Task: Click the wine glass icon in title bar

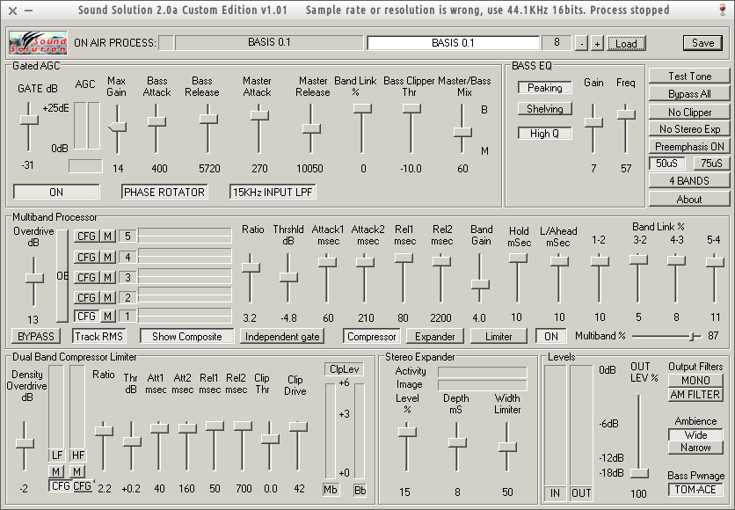Action: (x=723, y=10)
